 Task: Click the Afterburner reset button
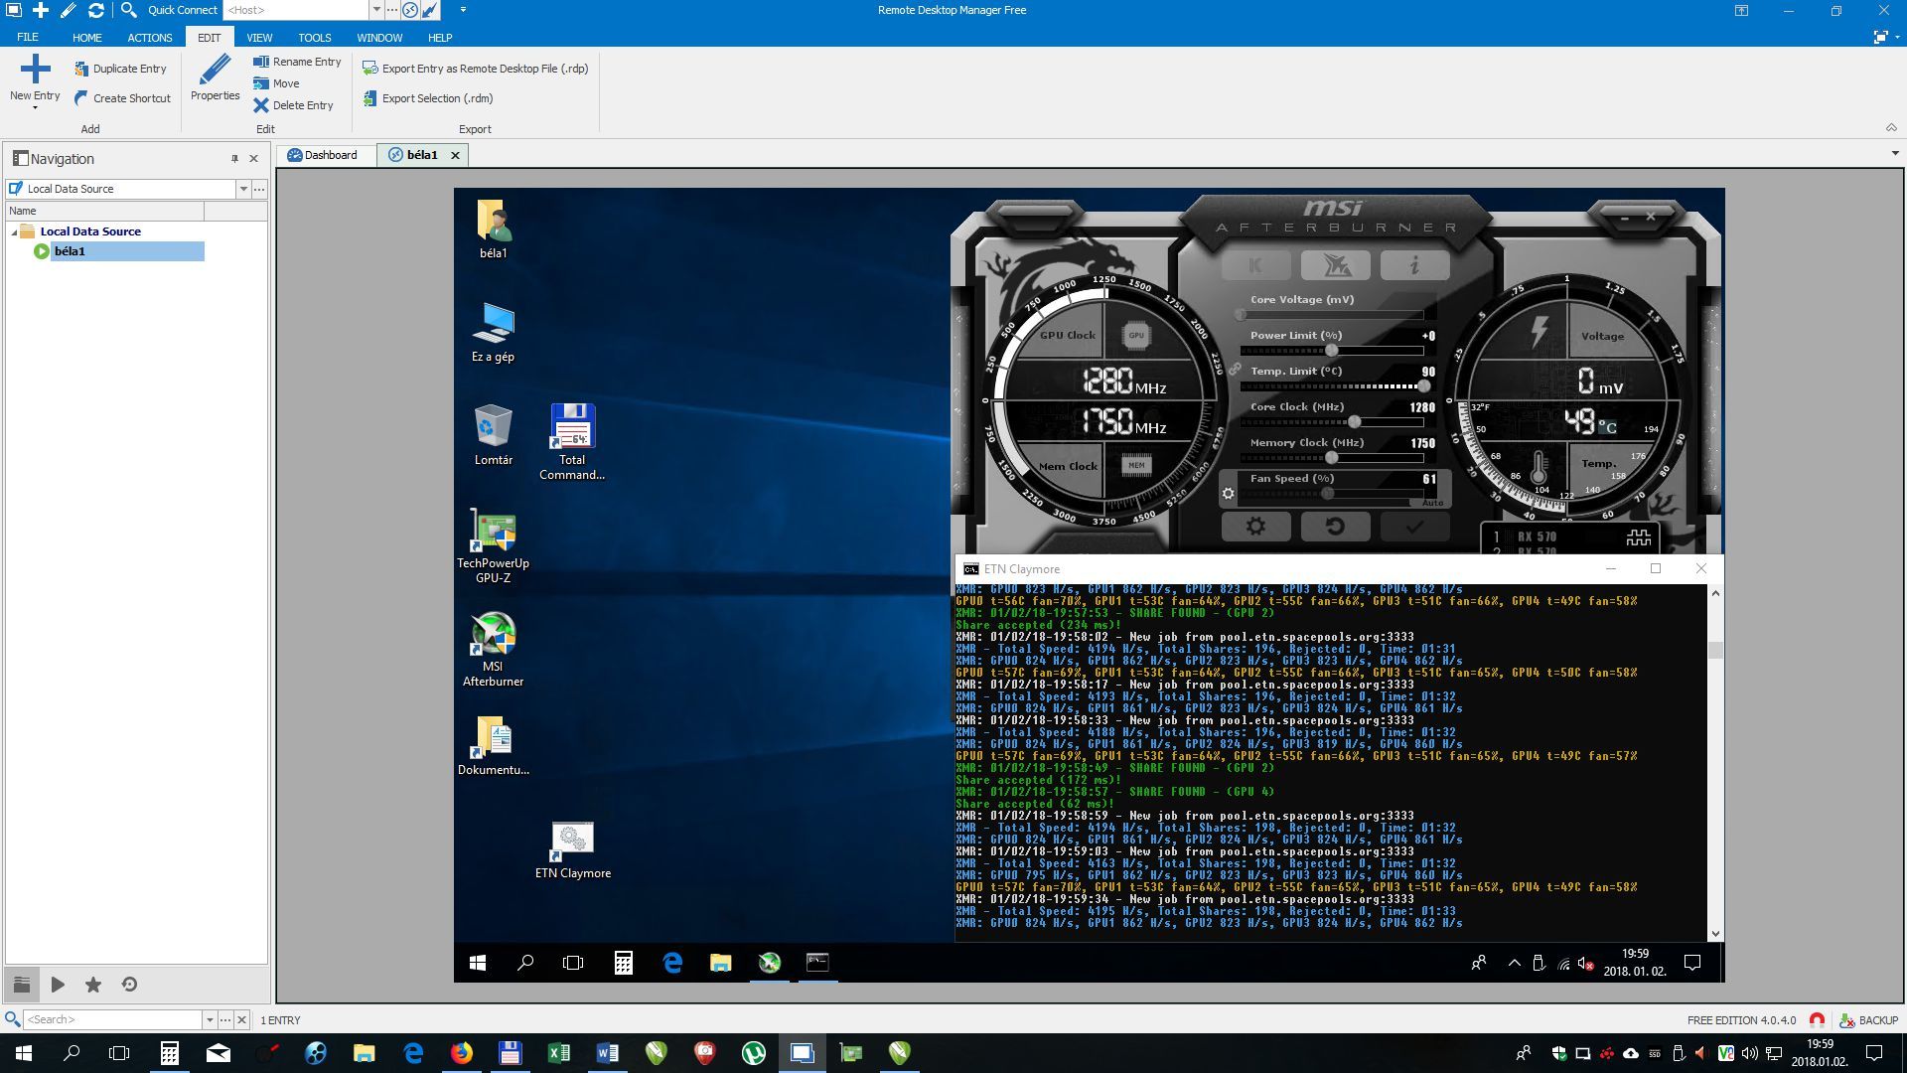tap(1335, 527)
